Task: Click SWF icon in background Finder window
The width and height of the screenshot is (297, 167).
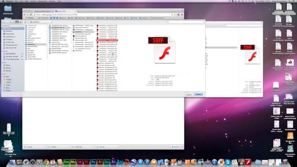Action: click(250, 54)
